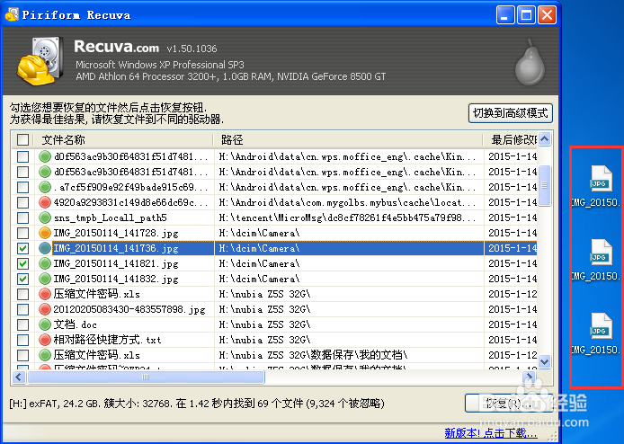Image resolution: width=624 pixels, height=444 pixels.
Task: Click the red status dot for 20120205083430-483557898.jpg
Action: point(45,309)
